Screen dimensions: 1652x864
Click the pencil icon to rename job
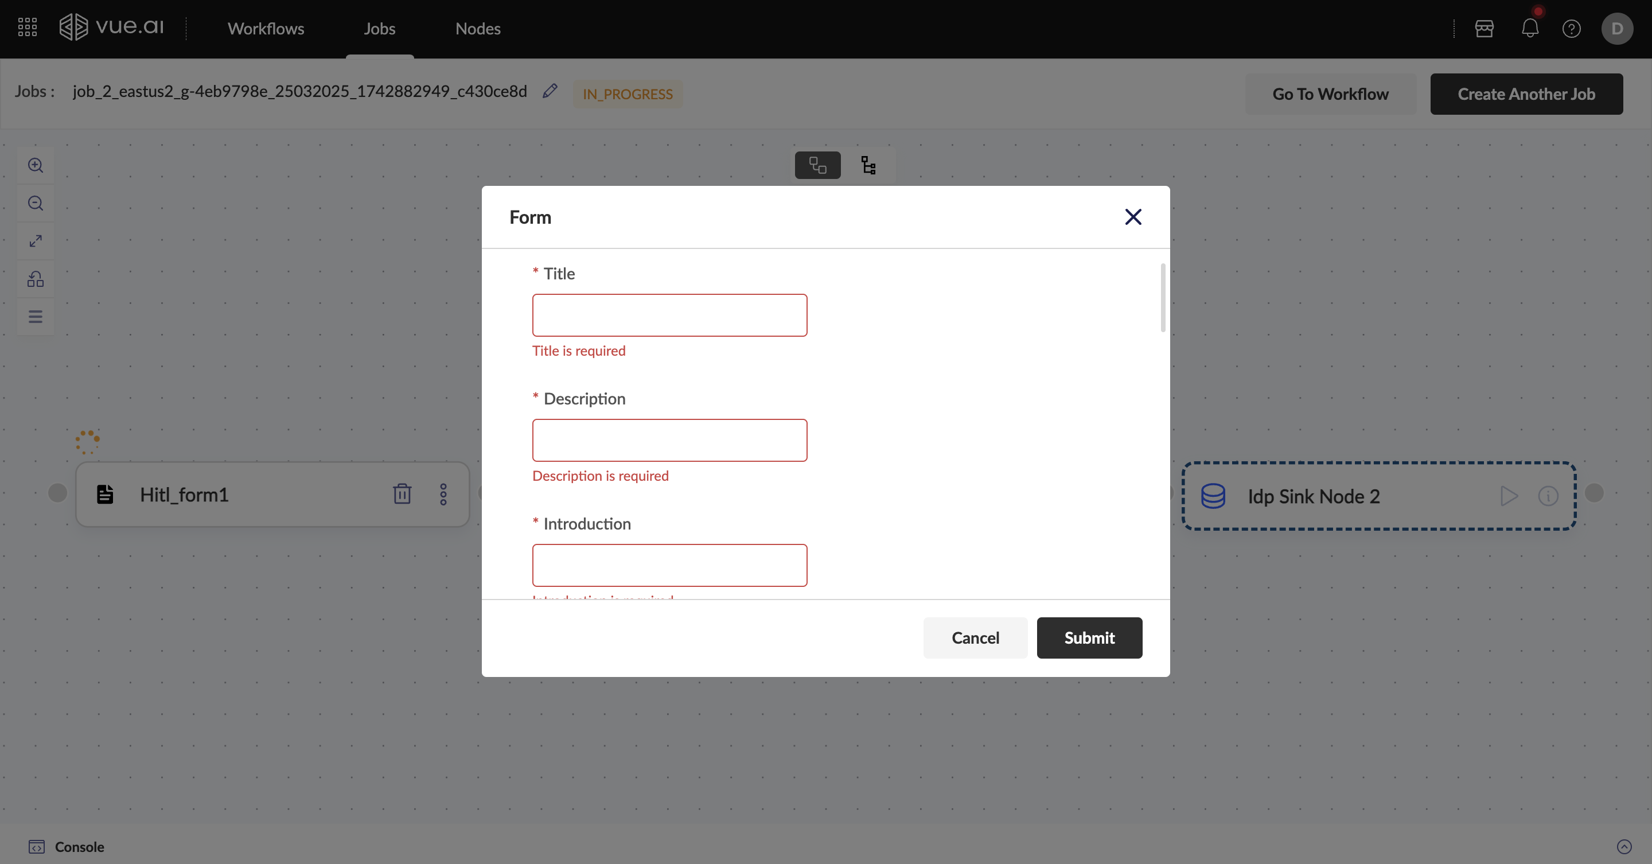[550, 91]
